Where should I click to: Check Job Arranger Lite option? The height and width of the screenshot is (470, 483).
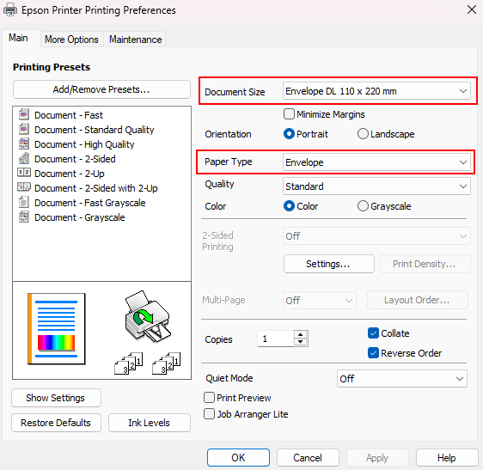click(x=209, y=413)
